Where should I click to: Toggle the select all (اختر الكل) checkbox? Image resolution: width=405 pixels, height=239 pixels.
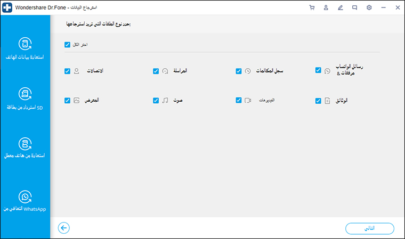68,45
